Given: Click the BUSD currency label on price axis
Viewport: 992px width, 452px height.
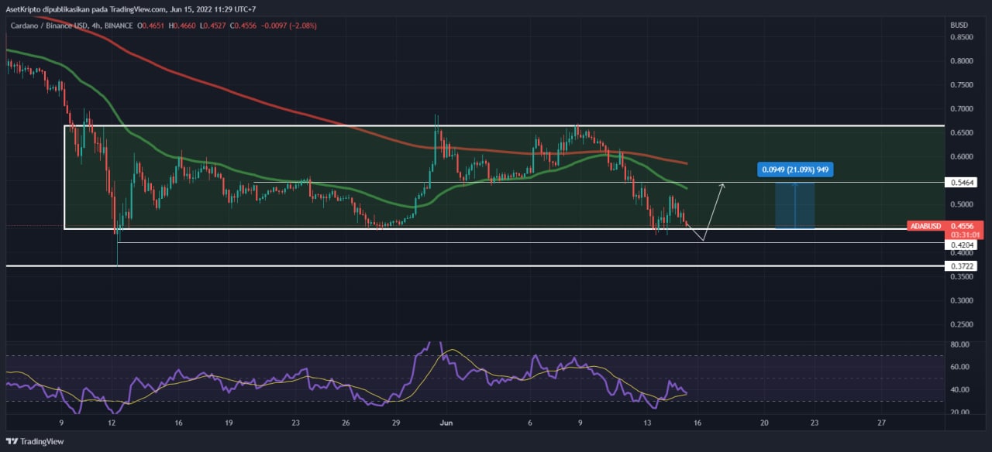Looking at the screenshot, I should pos(959,26).
